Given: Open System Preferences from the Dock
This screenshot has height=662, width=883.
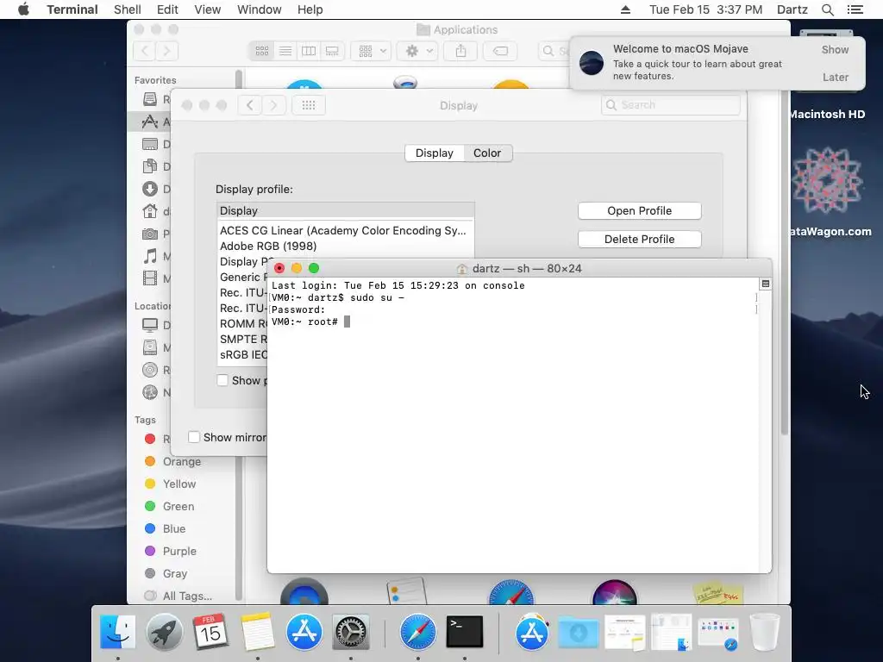Looking at the screenshot, I should [x=351, y=632].
